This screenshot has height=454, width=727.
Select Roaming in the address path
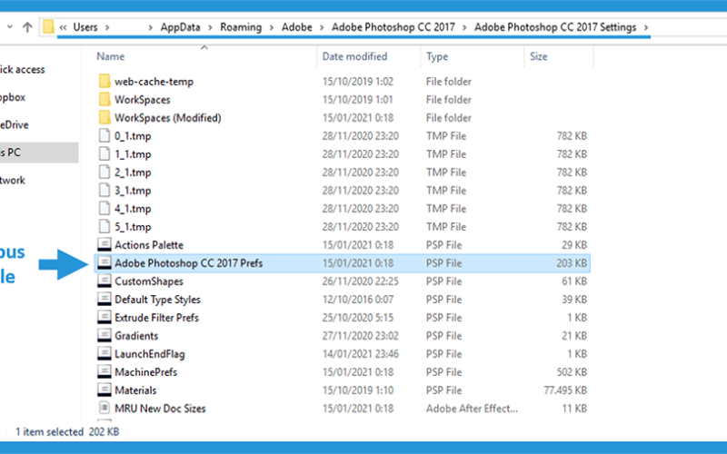click(241, 27)
